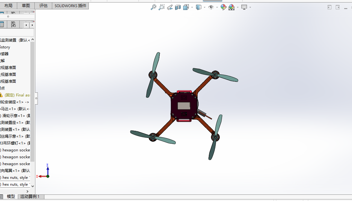This screenshot has height=201, width=352.
Task: Switch to the FeatureManager list tab icon
Action: [x=2, y=24]
